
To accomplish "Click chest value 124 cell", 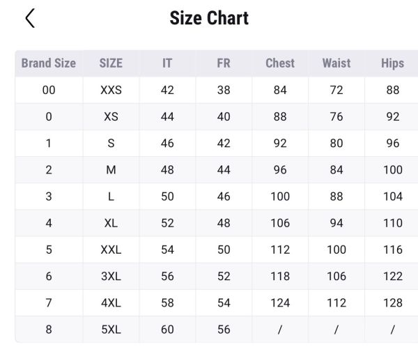I will pyautogui.click(x=280, y=302).
